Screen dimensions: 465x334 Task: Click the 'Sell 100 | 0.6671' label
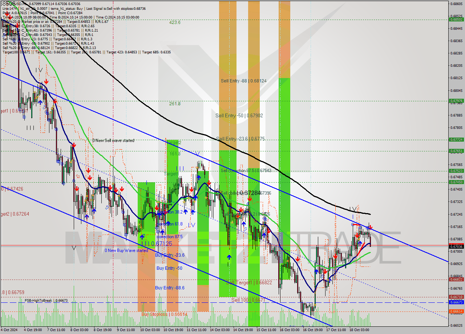(248, 300)
